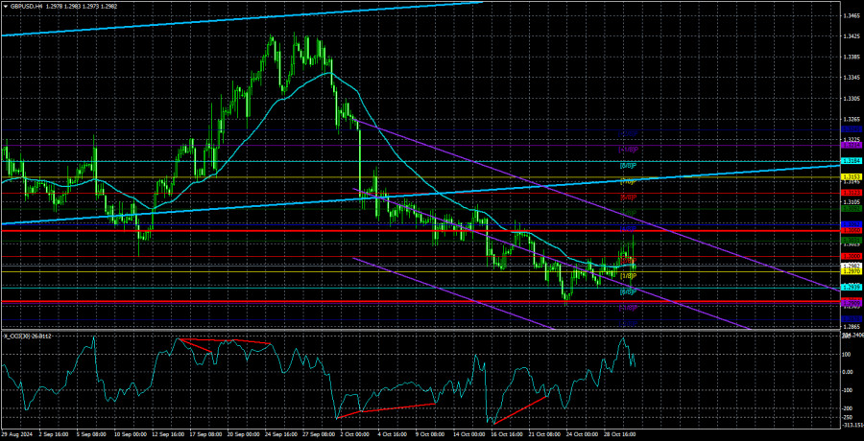
Task: Click the CCI scale value -250
Action: coord(848,418)
